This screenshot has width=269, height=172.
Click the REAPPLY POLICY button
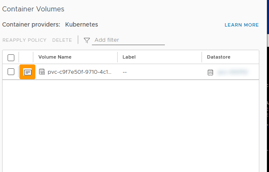[x=24, y=40]
